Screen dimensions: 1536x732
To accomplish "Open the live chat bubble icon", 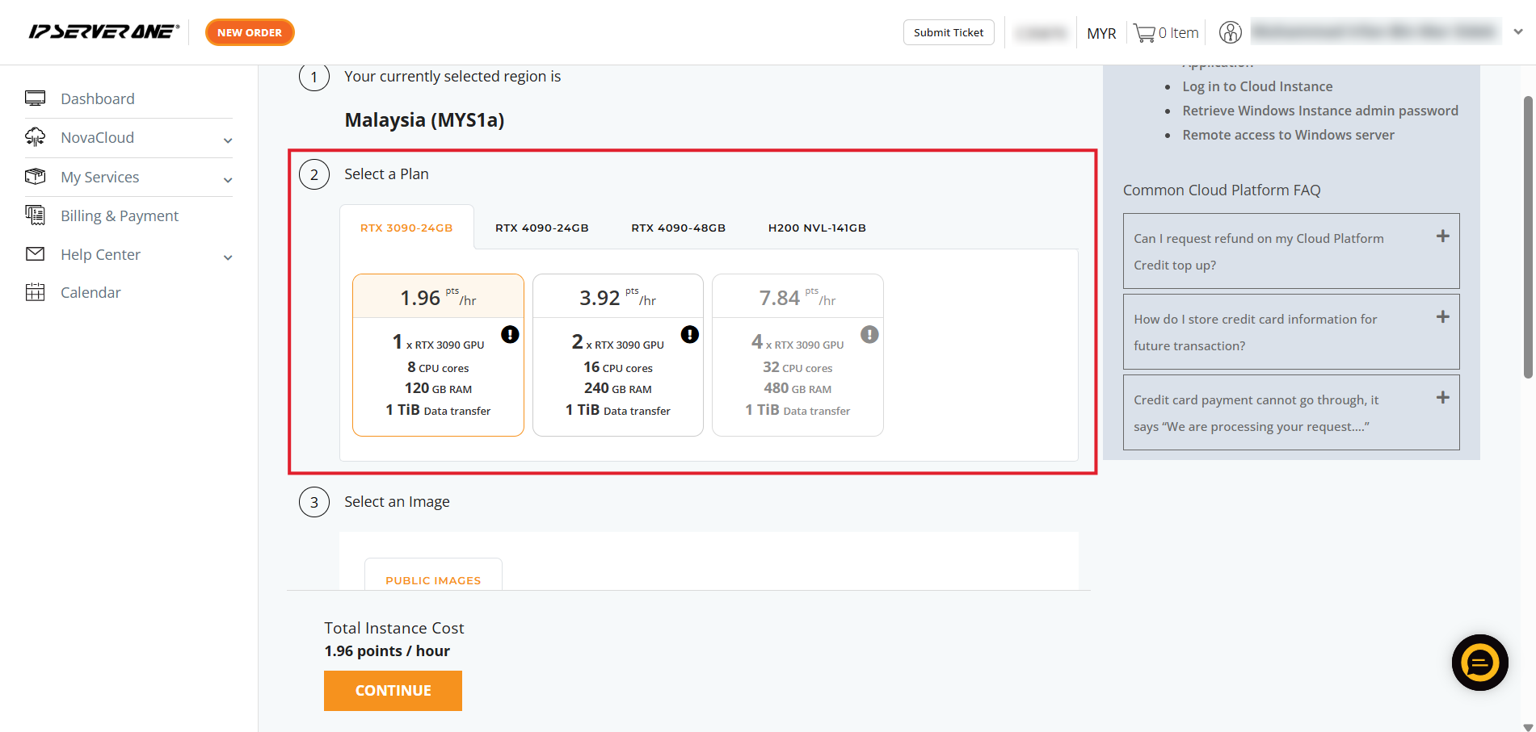I will [1479, 663].
